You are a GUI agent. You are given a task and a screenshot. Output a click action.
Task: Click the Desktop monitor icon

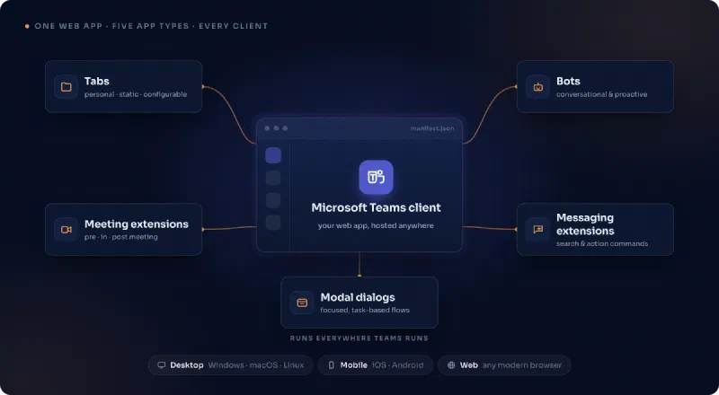pos(162,365)
